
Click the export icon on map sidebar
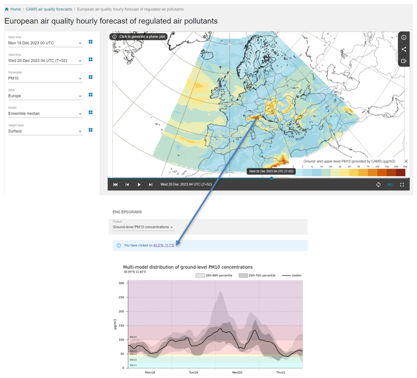[404, 61]
